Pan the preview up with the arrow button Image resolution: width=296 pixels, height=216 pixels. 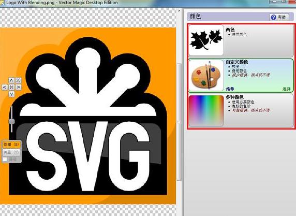pos(11,80)
